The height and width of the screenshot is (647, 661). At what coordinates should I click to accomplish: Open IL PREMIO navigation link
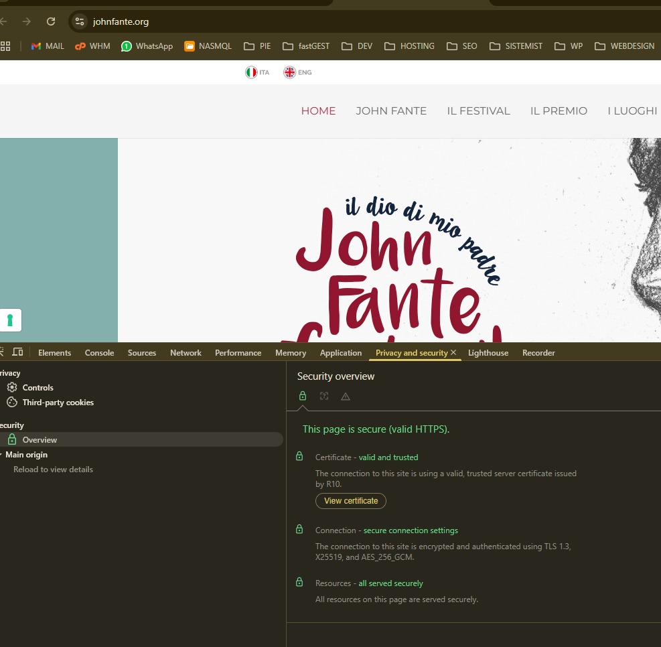pos(559,111)
